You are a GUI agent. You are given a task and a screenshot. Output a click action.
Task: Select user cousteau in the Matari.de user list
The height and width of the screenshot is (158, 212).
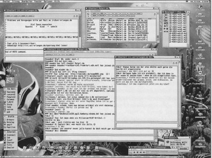92,33
